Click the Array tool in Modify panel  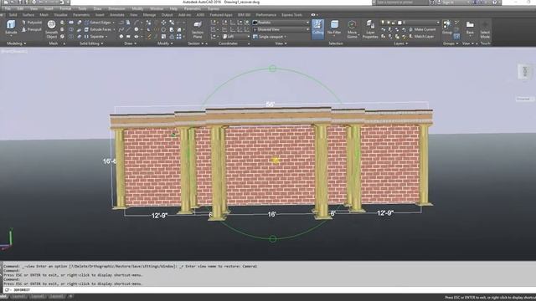[179, 37]
